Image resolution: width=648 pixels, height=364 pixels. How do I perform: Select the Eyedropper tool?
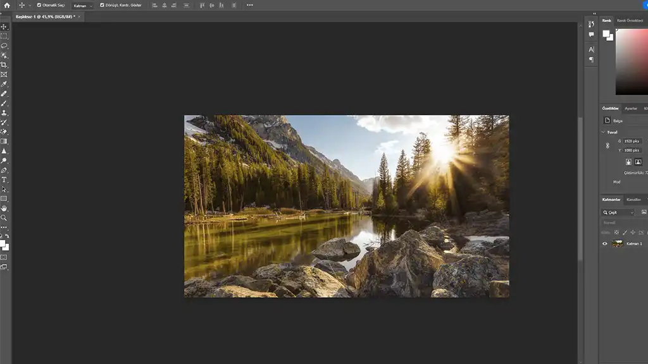(4, 84)
